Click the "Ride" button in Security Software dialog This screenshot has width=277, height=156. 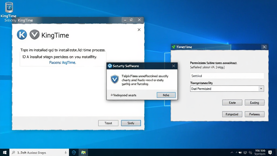[x=166, y=95]
